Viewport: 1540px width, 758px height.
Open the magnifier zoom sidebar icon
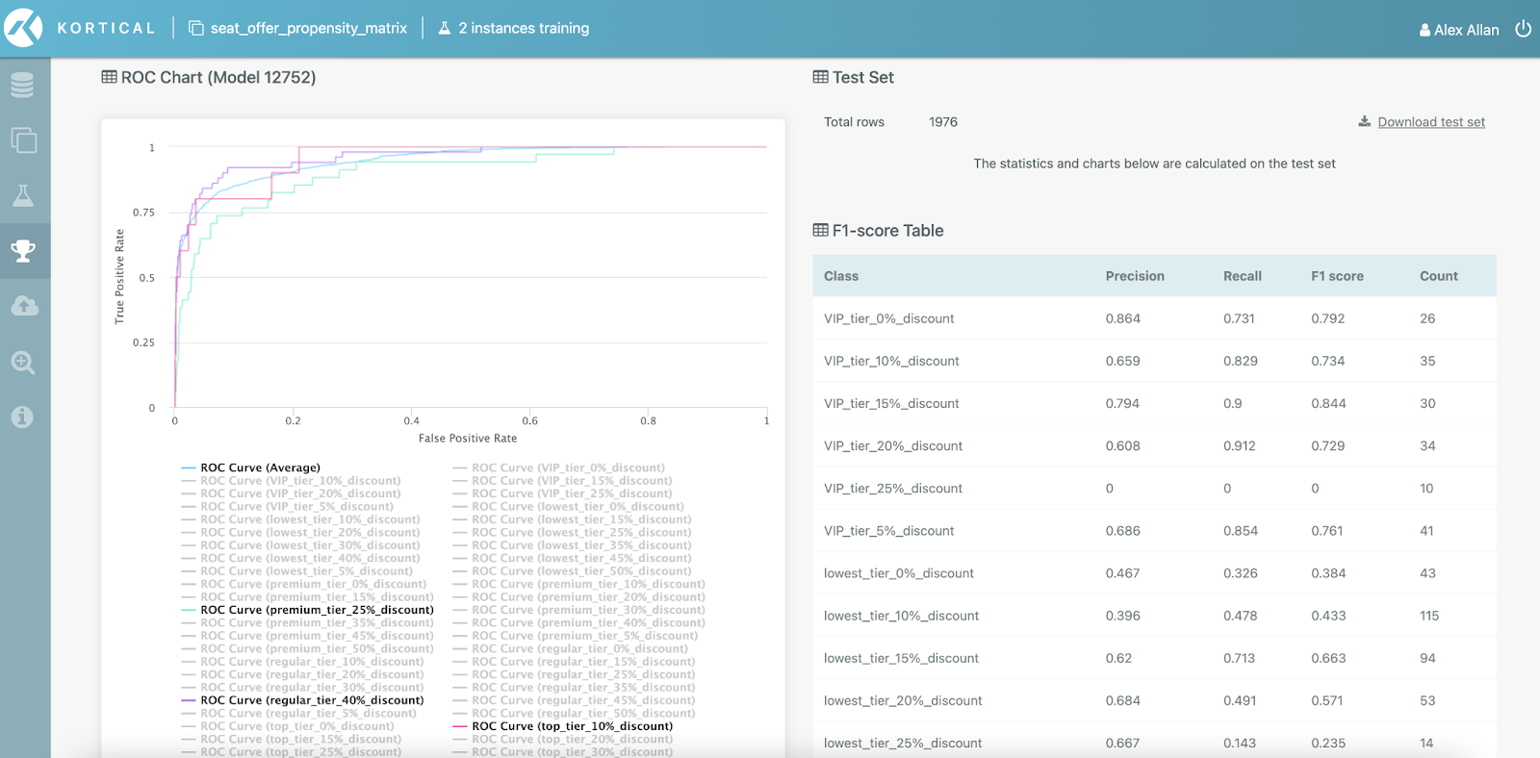point(23,363)
